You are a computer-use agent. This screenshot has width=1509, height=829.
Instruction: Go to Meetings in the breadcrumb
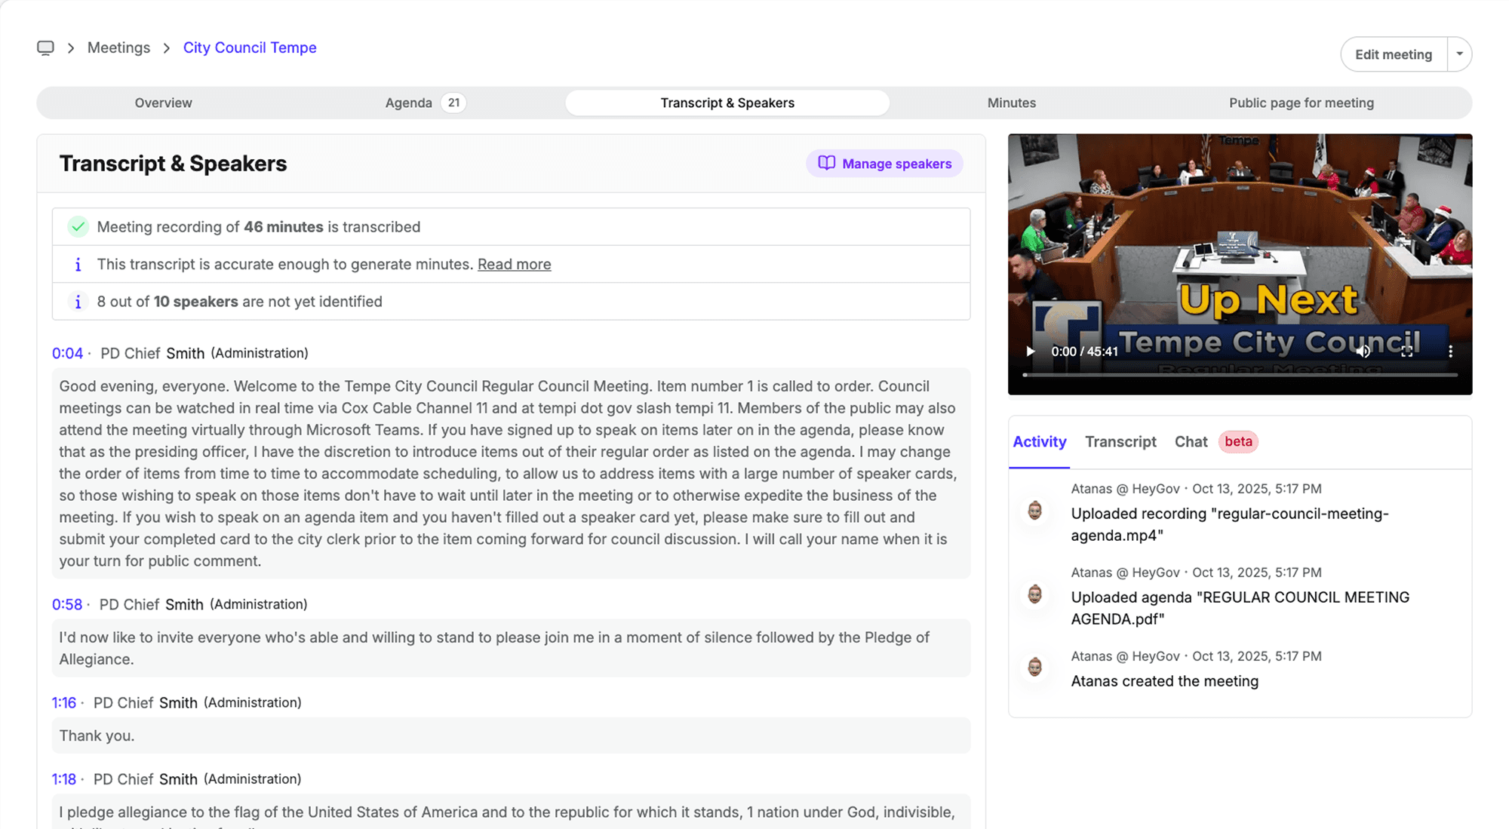(118, 48)
